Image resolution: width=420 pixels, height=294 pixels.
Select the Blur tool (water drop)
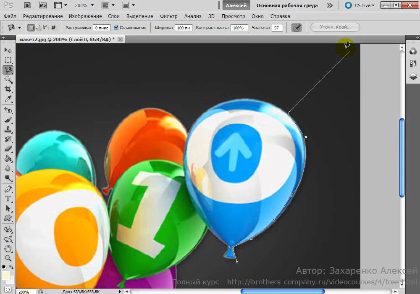click(x=8, y=168)
